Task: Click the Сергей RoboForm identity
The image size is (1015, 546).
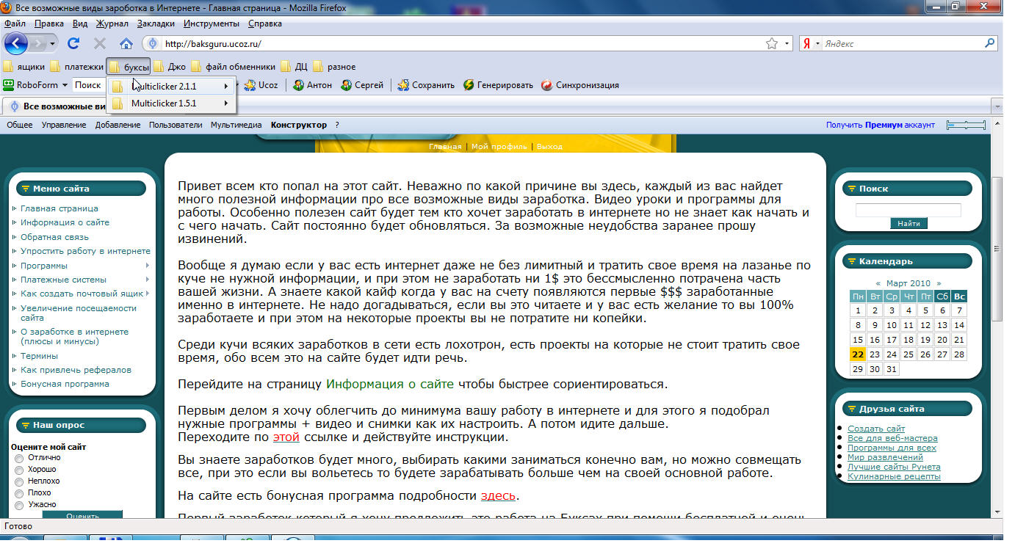Action: [362, 85]
